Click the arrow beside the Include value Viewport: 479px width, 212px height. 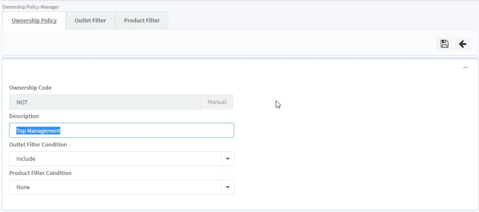(228, 159)
